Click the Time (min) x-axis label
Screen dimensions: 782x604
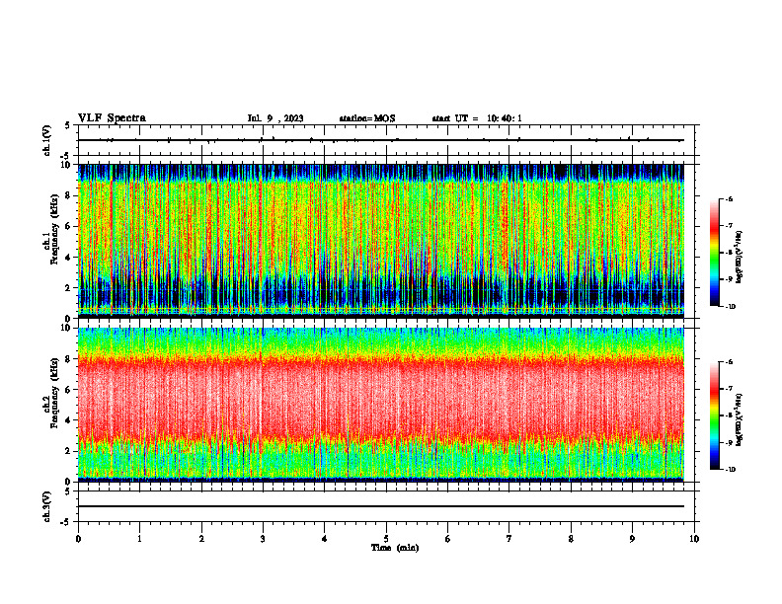(x=395, y=548)
